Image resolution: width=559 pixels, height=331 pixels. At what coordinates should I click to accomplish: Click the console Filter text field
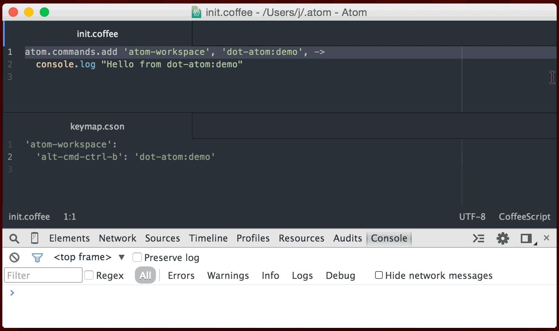pos(43,275)
